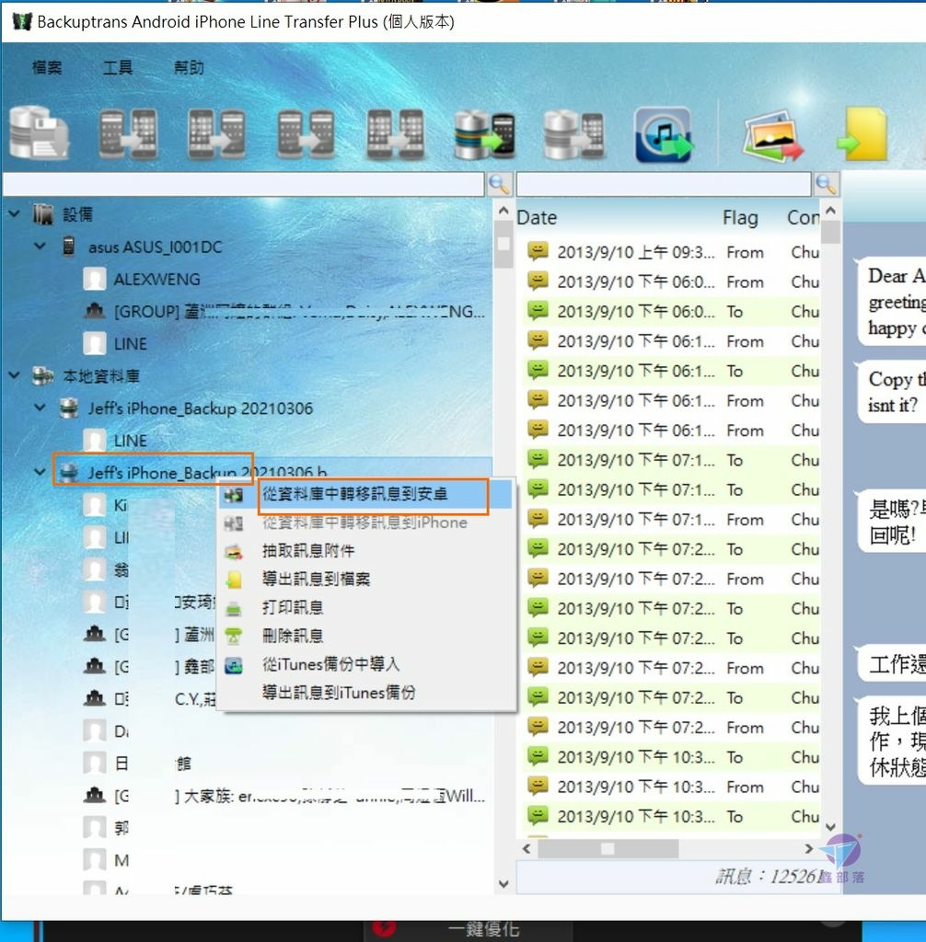The height and width of the screenshot is (942, 926).
Task: Choose 從資料庫中轉移訊息到安卓
Action: [365, 494]
